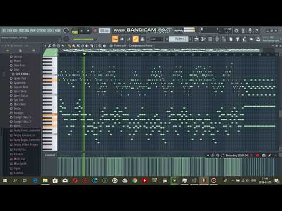Click the tempo display field
Viewport: 282px width, 211px height.
coord(105,30)
